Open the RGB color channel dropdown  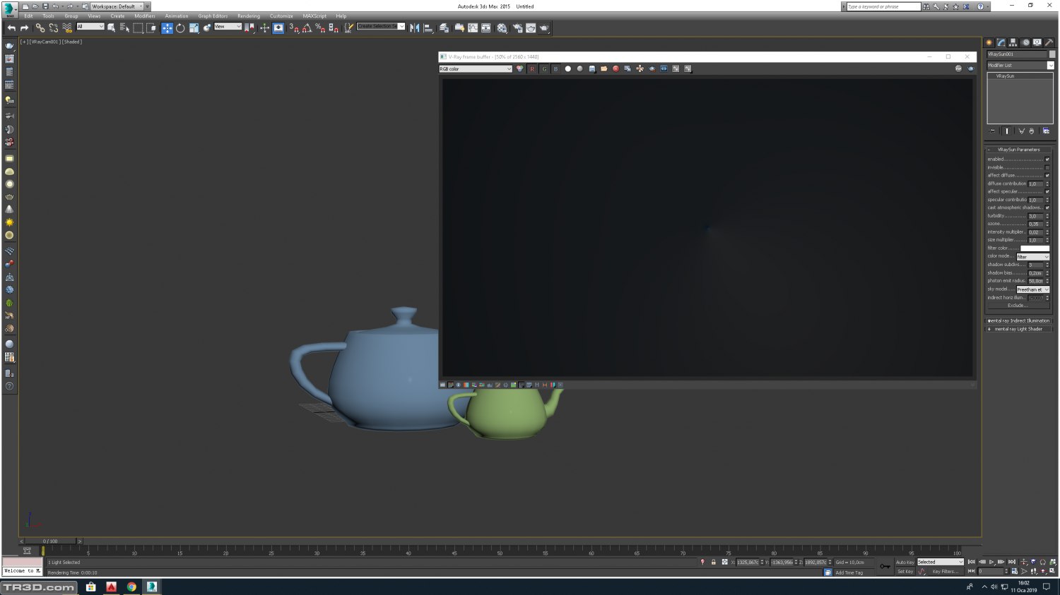pyautogui.click(x=476, y=68)
